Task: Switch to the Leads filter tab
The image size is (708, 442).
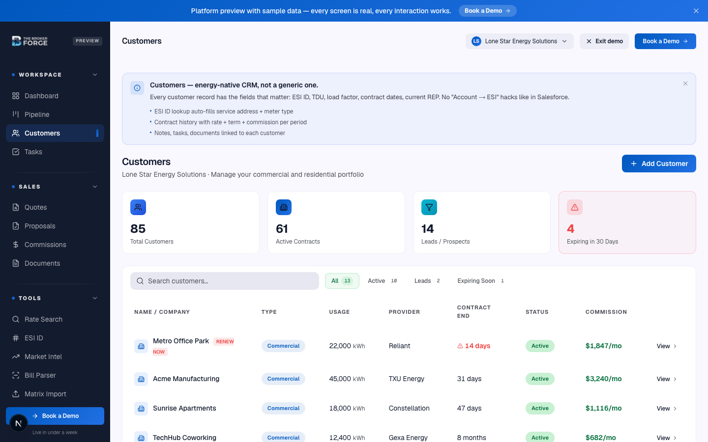Action: (x=427, y=281)
